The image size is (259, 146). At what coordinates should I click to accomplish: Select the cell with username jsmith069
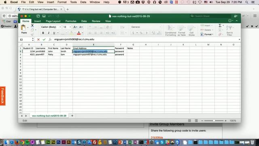41,52
